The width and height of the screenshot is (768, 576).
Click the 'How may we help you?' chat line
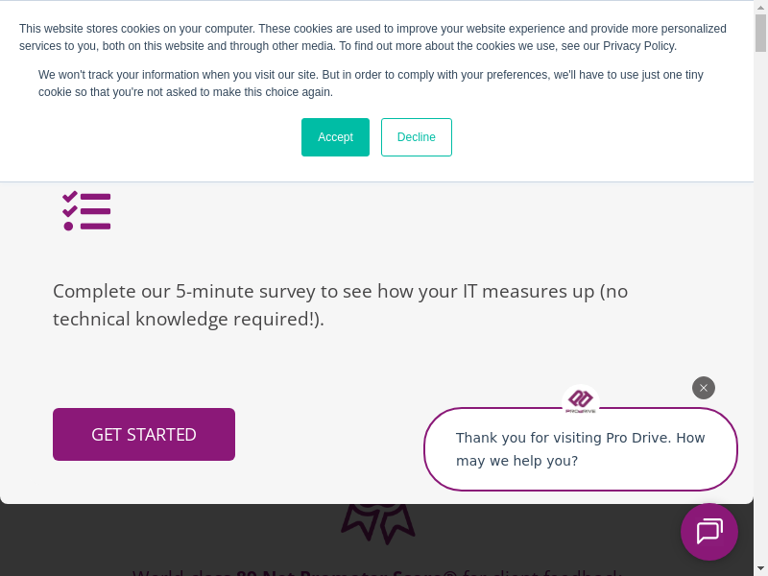coord(516,461)
